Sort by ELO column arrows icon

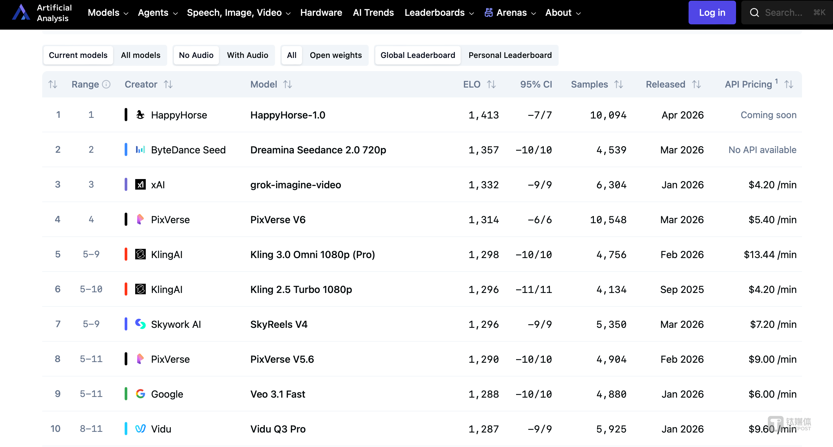point(491,85)
